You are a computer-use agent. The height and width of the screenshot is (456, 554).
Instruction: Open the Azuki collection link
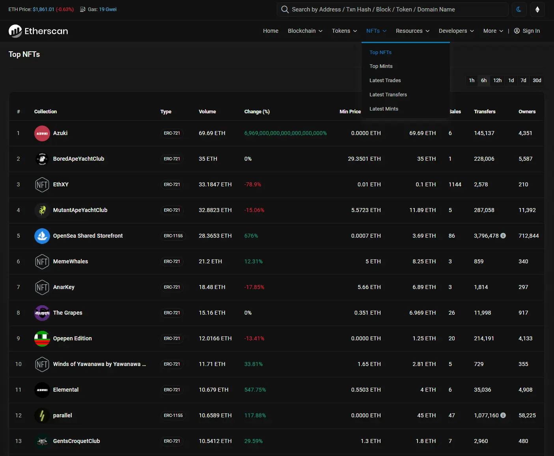point(60,133)
